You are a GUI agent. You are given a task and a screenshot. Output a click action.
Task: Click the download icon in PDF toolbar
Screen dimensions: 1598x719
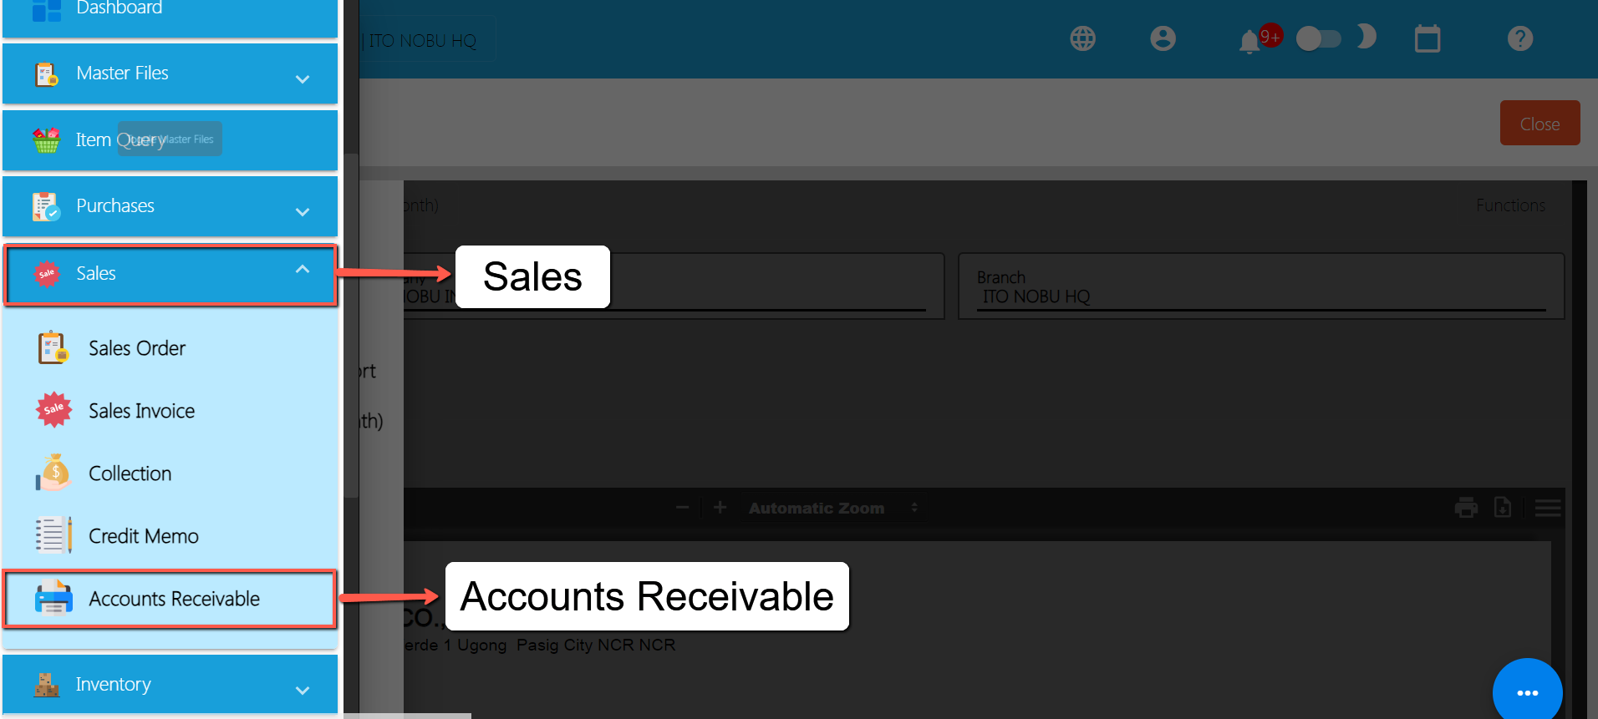point(1503,507)
